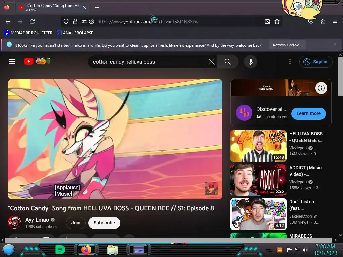Viewport: 343px width, 257px height.
Task: Close the Cotton Candy YouTube tab
Action: 84,7
